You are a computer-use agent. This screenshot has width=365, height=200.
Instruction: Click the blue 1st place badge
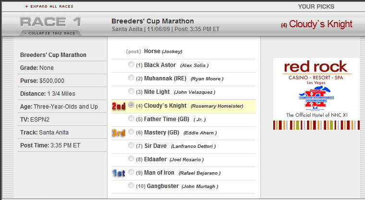[119, 173]
